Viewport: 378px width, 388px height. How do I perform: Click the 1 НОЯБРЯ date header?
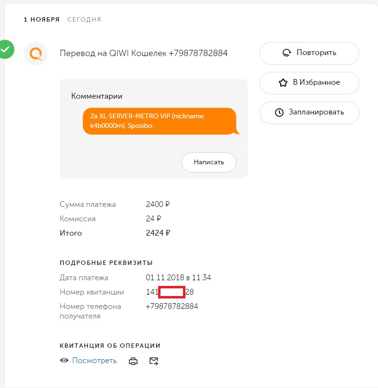(42, 20)
